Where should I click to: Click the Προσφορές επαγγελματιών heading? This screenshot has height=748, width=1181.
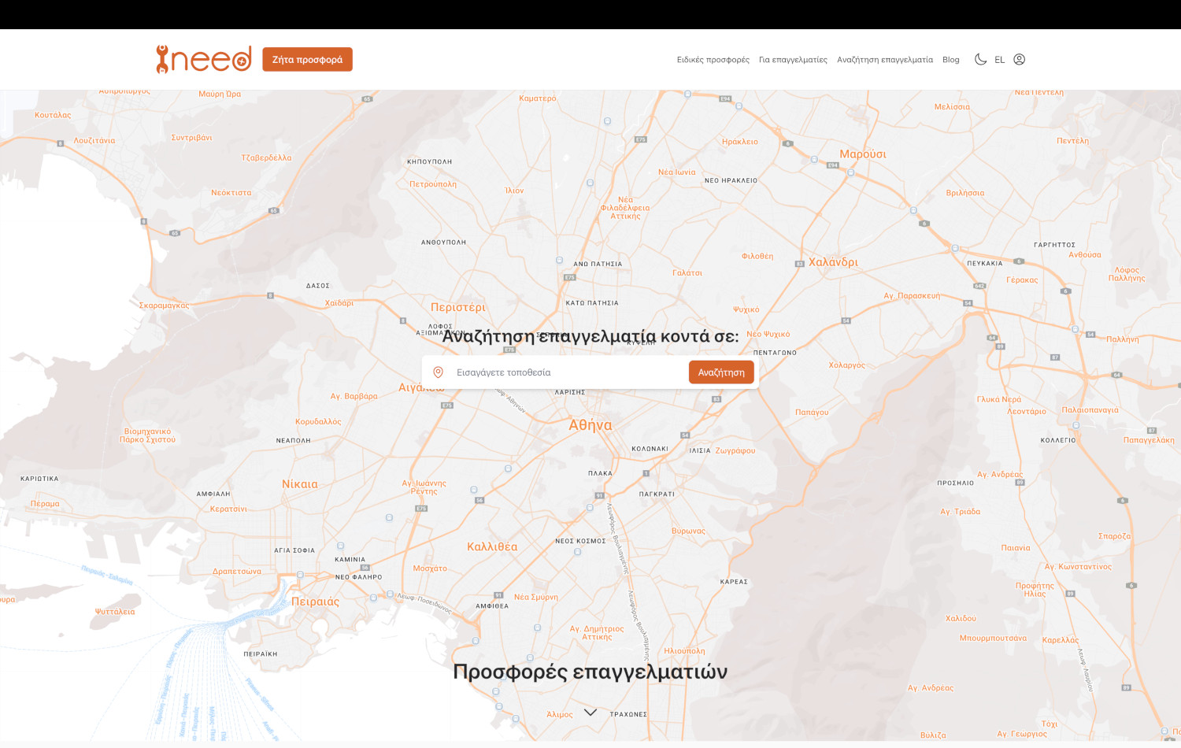[590, 672]
